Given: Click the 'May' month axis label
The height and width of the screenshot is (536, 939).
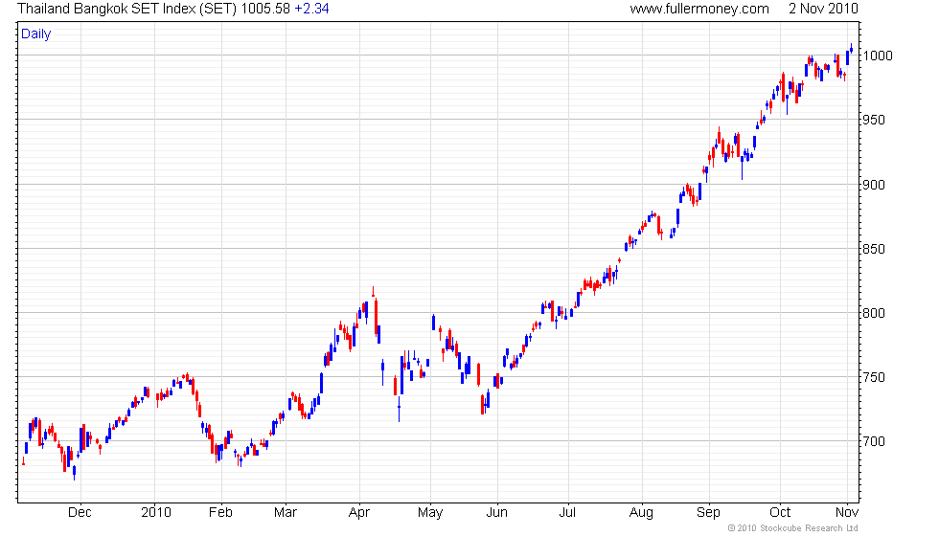Looking at the screenshot, I should point(430,513).
